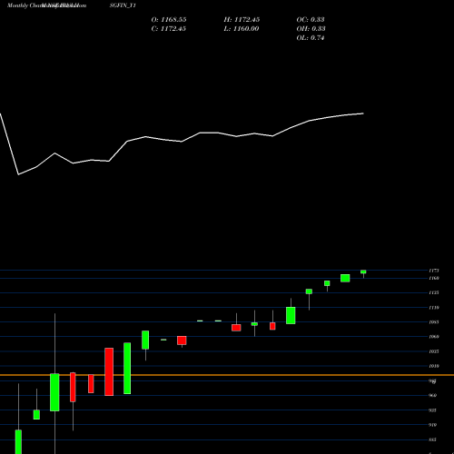Select the high value H: 1172.45
Image resolution: width=454 pixels, height=454 pixels.
coord(242,19)
